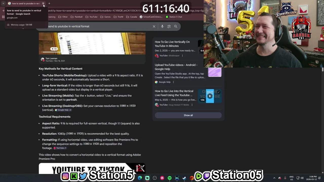Open a new browser tab
This screenshot has height=182, width=324.
(49, 4)
